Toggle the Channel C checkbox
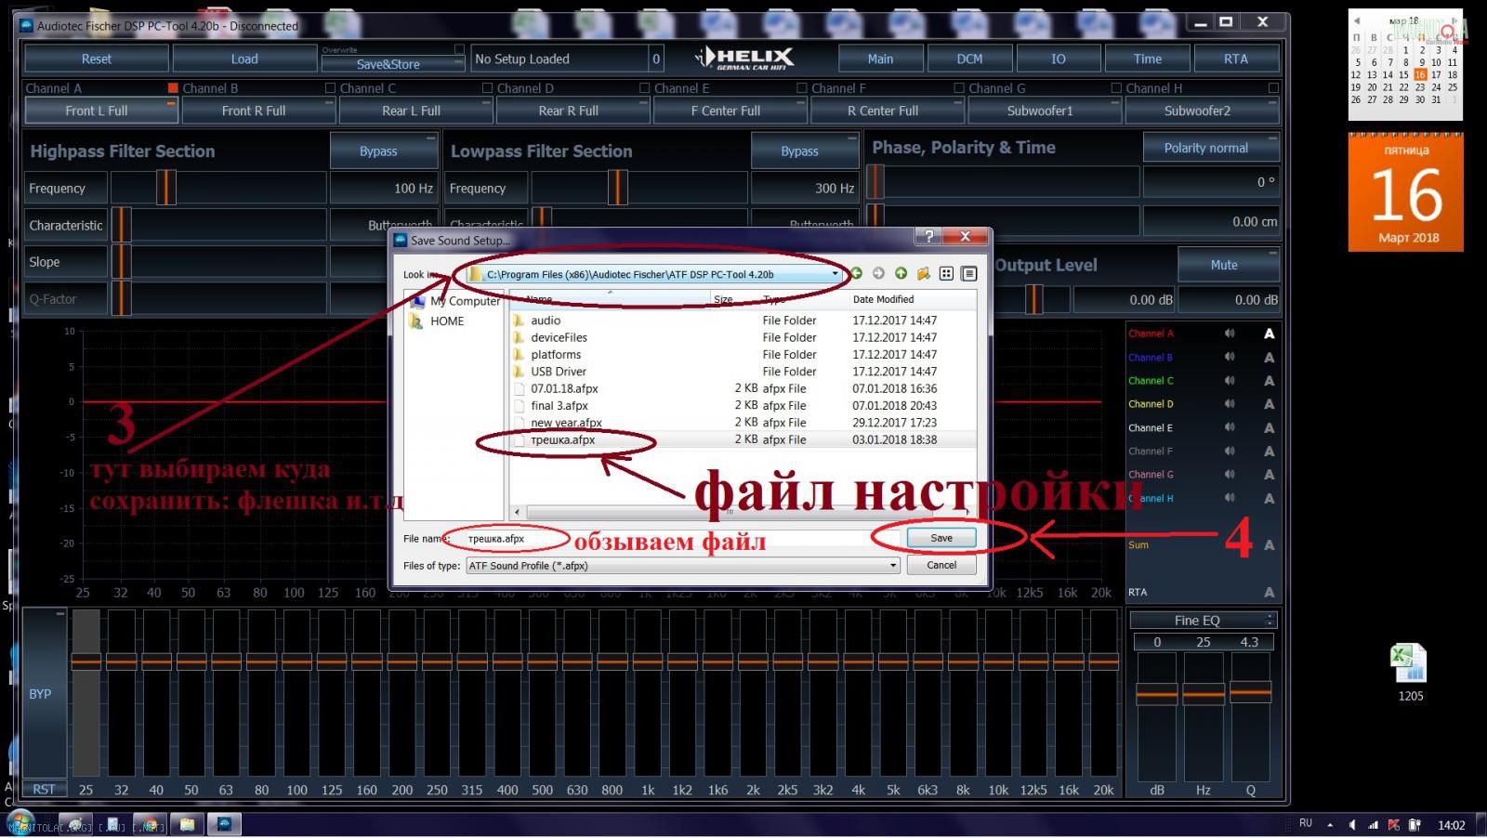This screenshot has width=1487, height=838. 487,88
